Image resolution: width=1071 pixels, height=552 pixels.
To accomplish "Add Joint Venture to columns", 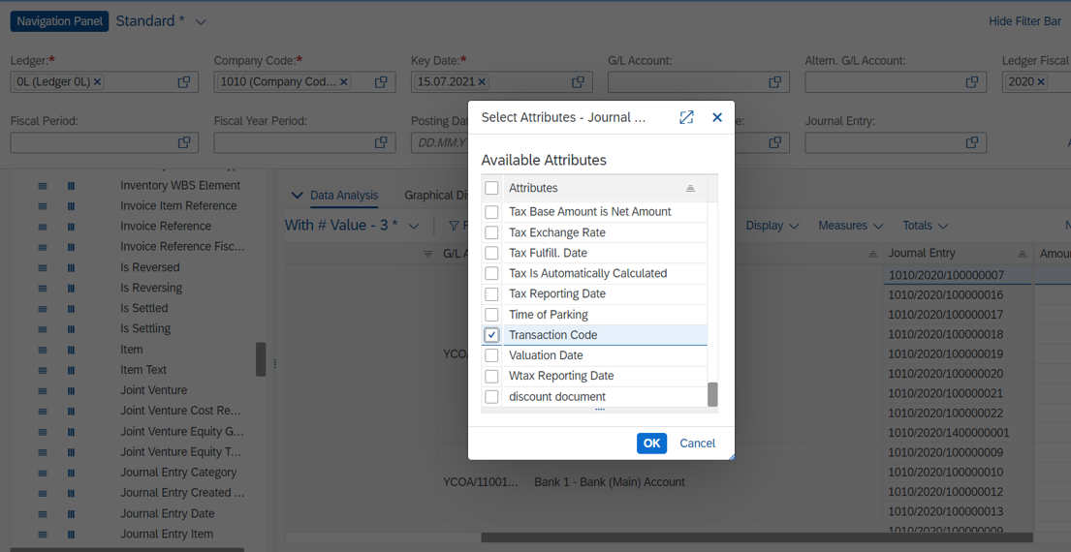I will tap(71, 390).
